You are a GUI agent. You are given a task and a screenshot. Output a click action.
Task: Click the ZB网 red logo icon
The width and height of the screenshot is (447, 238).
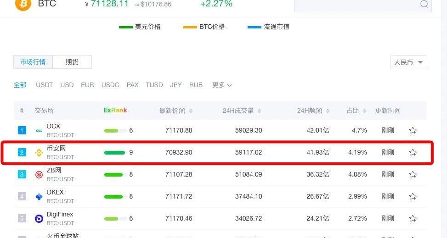coord(39,175)
